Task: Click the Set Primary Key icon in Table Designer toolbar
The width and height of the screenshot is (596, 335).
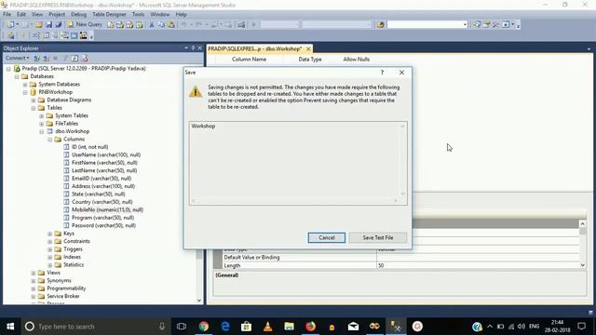Action: pyautogui.click(x=22, y=35)
